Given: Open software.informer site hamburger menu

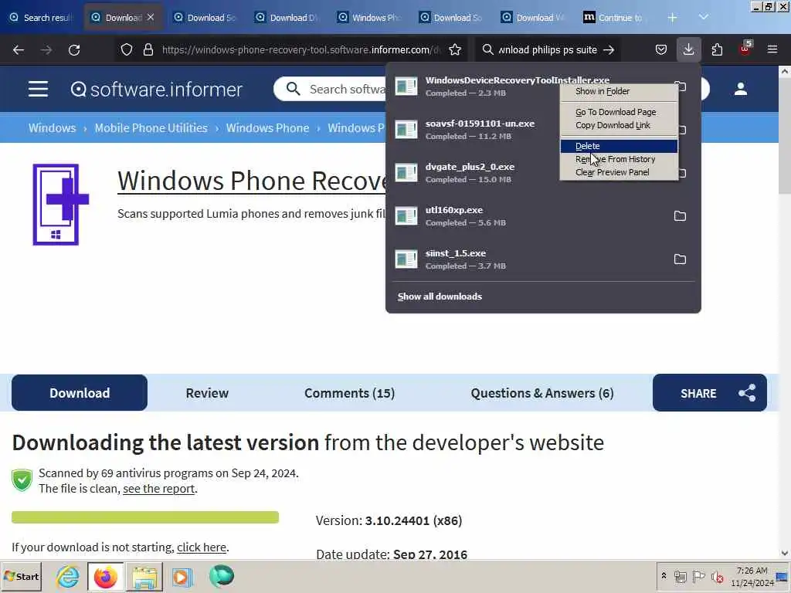Looking at the screenshot, I should click(x=39, y=90).
